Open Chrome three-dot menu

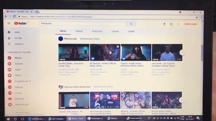coord(201,17)
